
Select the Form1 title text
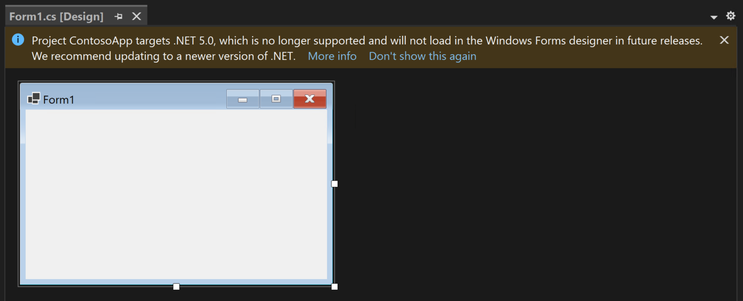[59, 100]
